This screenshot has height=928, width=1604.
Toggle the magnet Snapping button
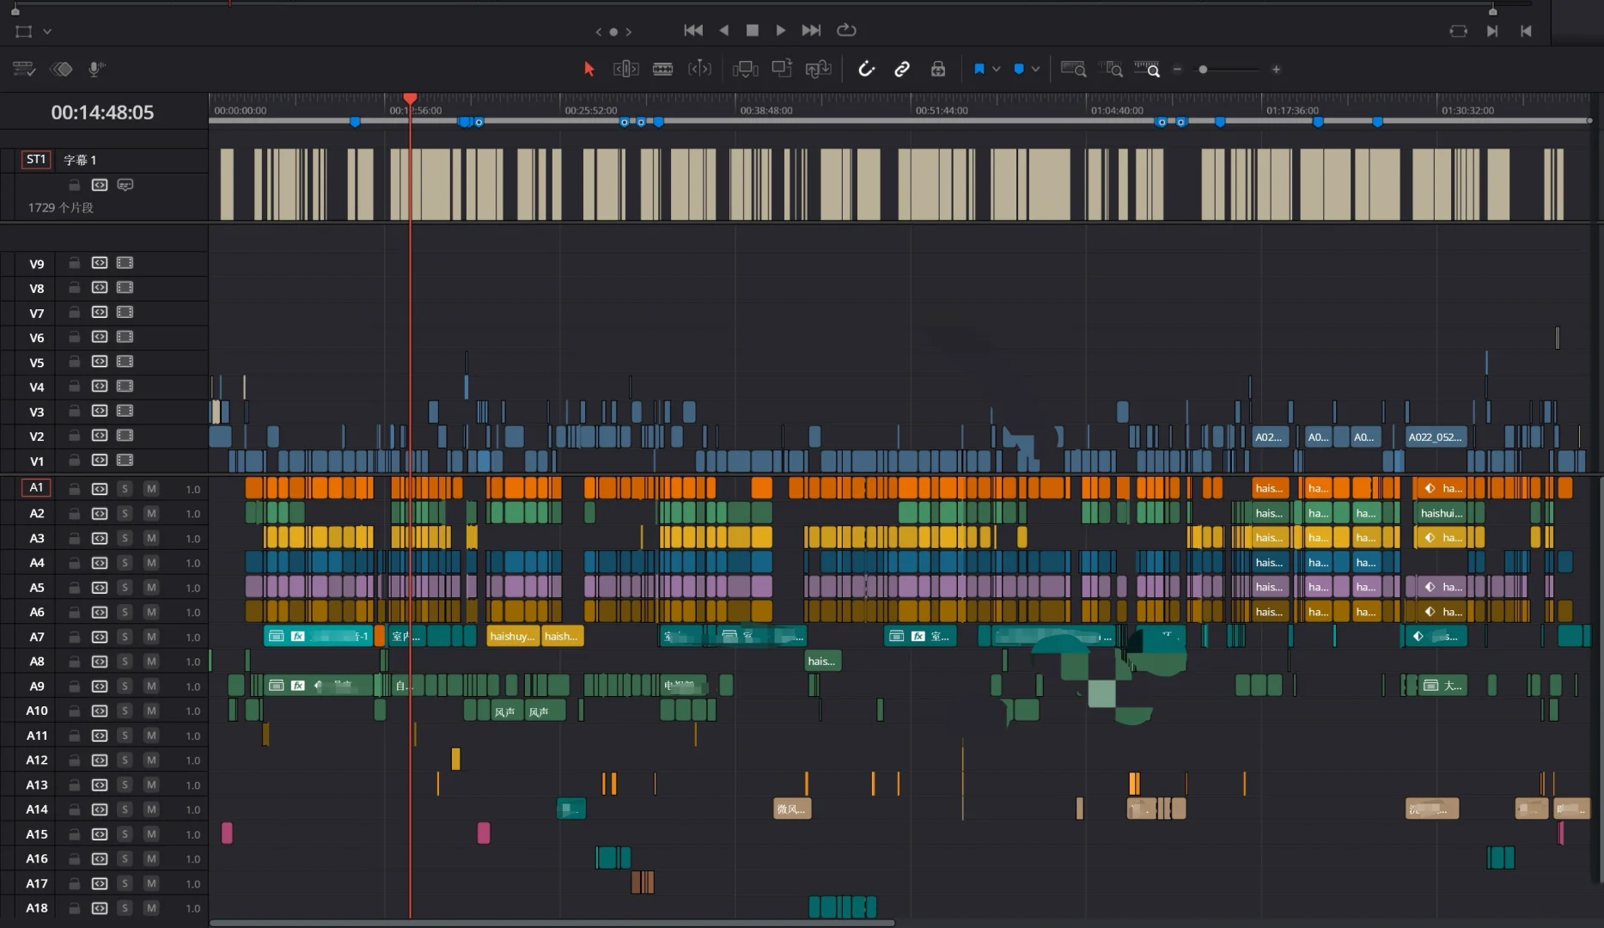866,69
